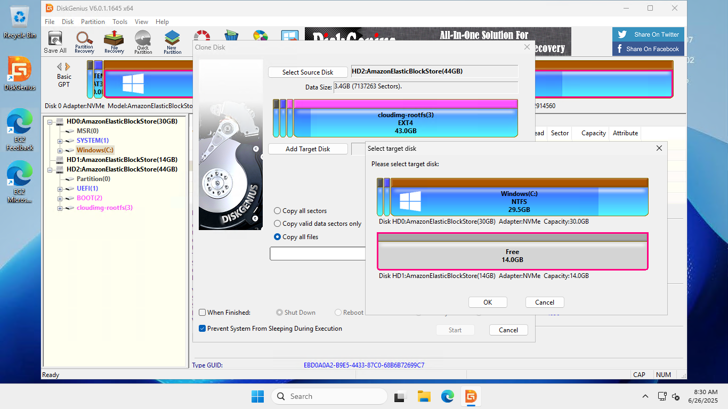This screenshot has height=409, width=728.
Task: Go to next disk with orange arrow
Action: pos(67,67)
